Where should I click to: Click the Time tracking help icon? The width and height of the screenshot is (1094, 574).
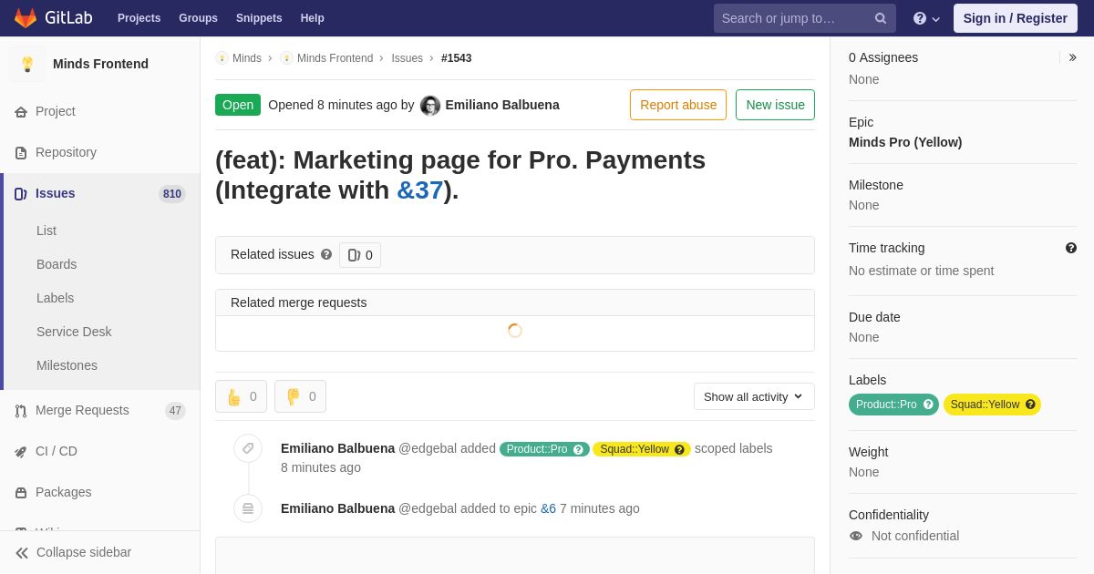[1071, 248]
